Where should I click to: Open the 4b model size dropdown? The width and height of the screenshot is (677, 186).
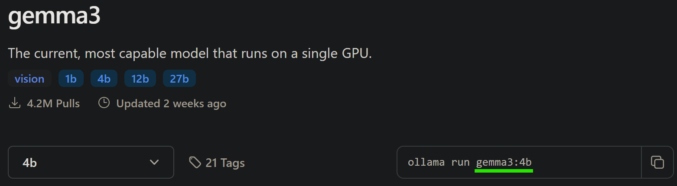click(91, 162)
